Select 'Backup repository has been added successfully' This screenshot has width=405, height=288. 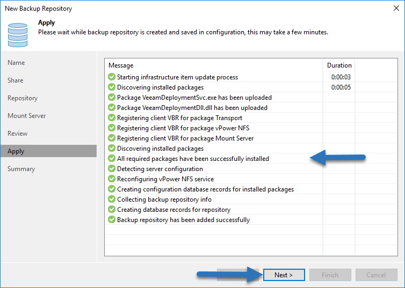183,220
